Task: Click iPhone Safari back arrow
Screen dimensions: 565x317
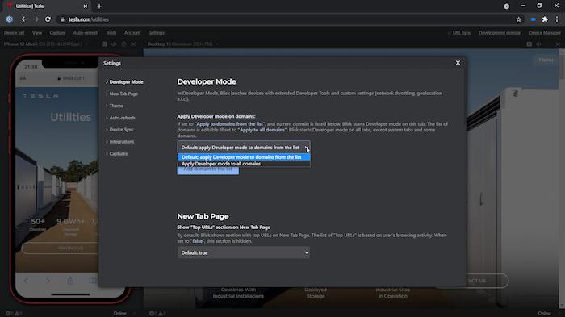Action: click(26, 281)
